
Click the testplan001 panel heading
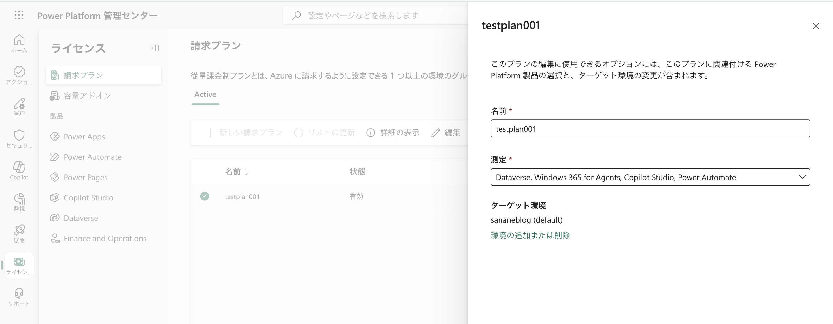click(511, 25)
